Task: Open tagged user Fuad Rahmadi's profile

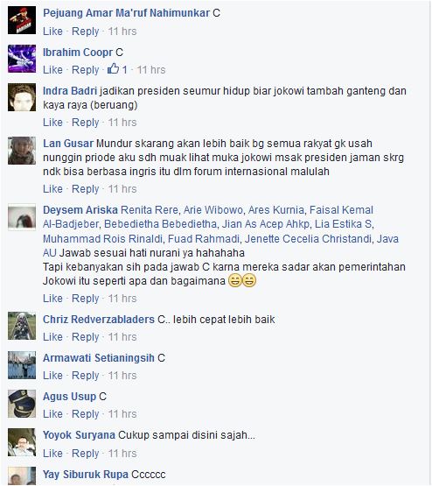Action: pyautogui.click(x=204, y=239)
